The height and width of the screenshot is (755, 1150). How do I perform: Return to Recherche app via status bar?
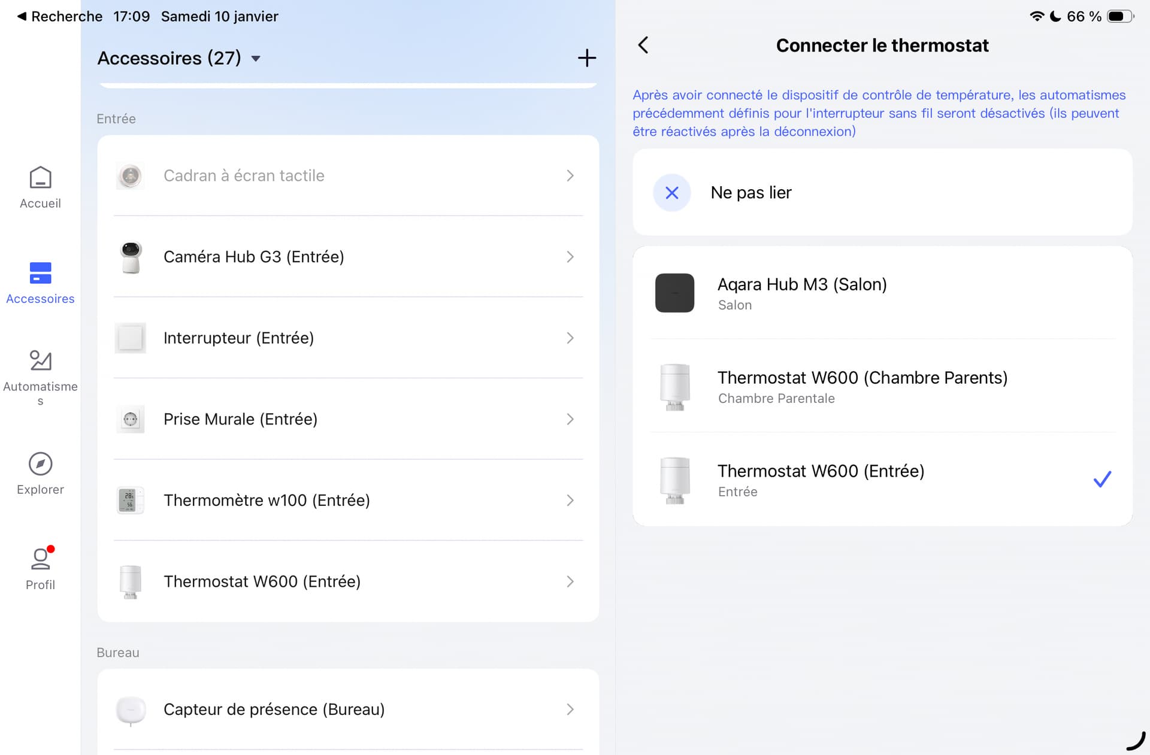pos(59,16)
